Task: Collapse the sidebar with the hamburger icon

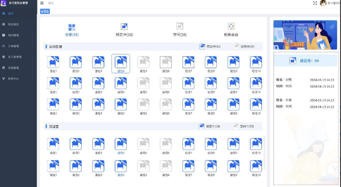Action: 42,3
